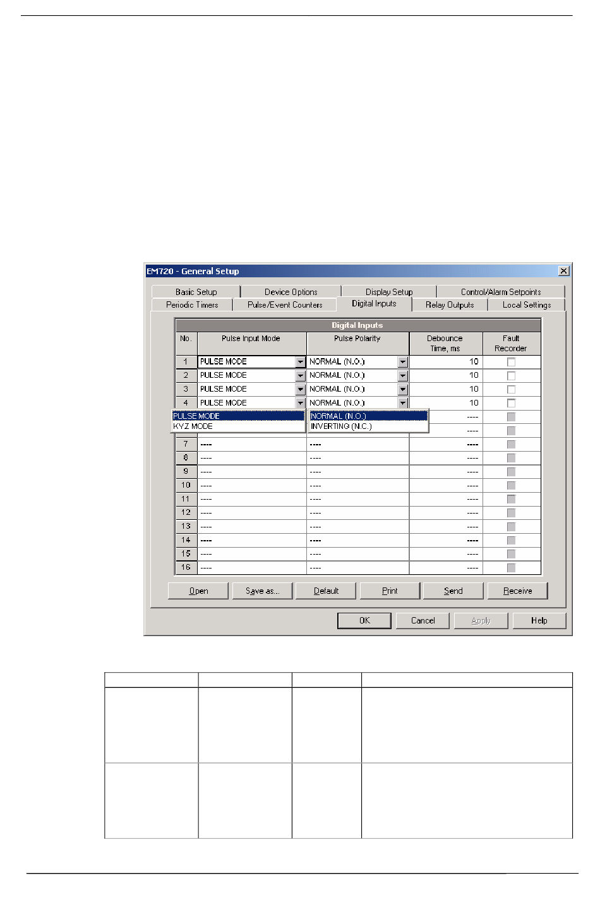This screenshot has height=897, width=600.
Task: Click disabled Fault Recorder checkbox row 13
Action: tap(511, 526)
